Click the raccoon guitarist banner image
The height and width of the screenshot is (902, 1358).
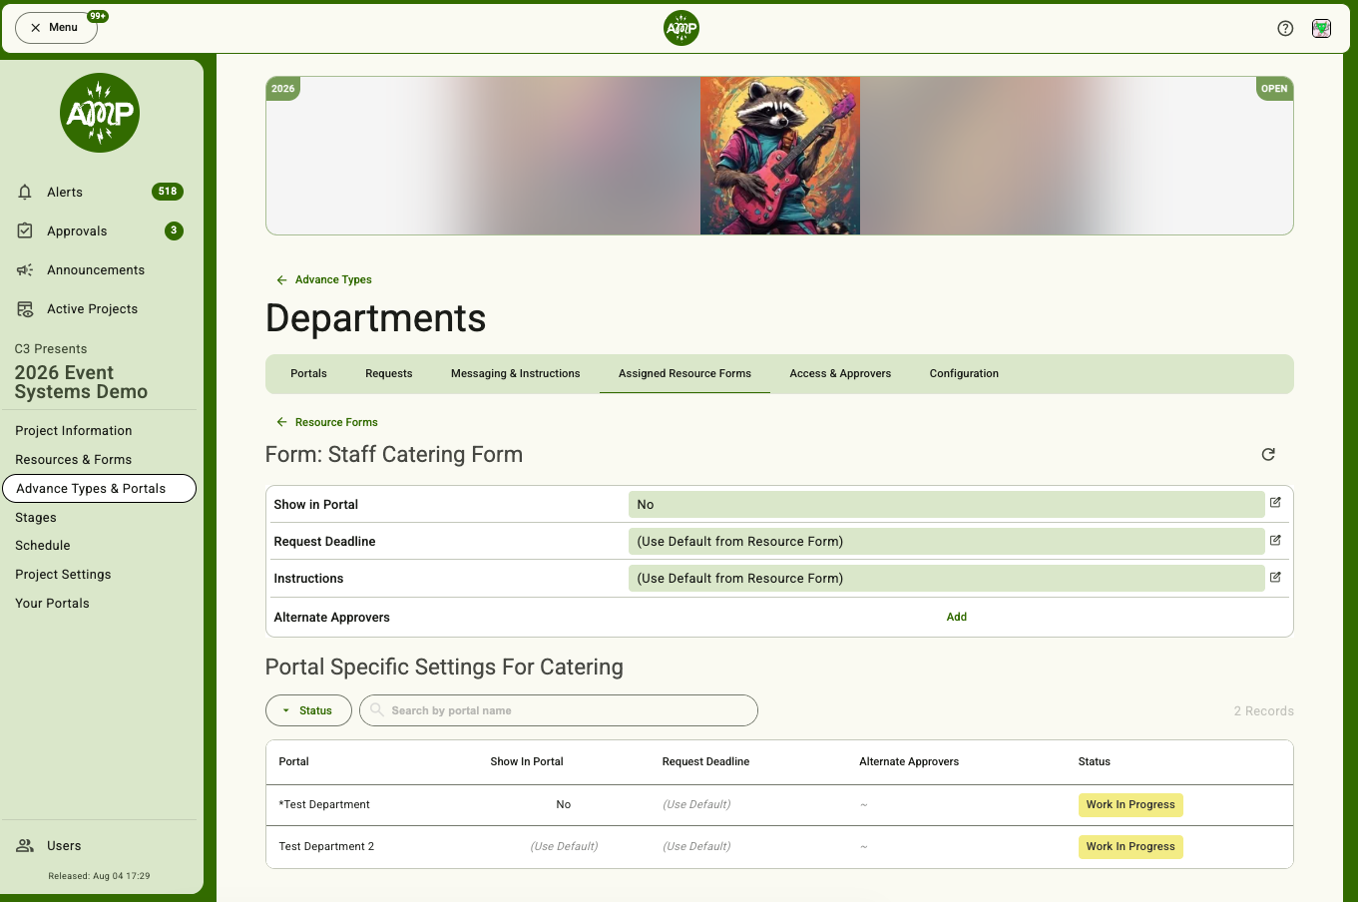780,156
